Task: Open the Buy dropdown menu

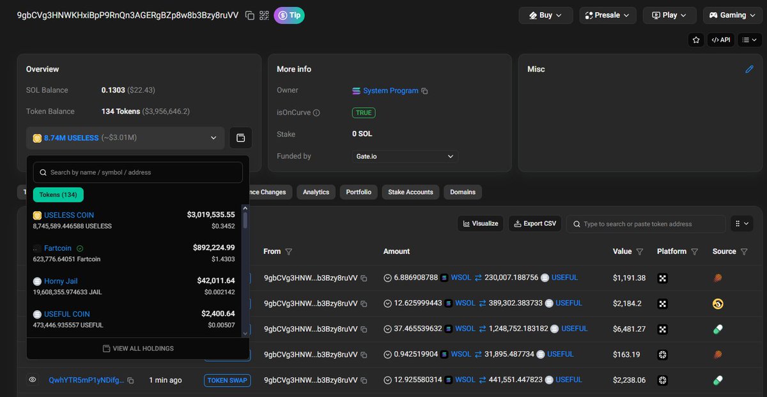Action: click(545, 15)
